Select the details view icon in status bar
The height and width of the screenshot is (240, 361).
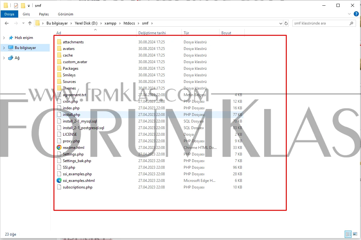tap(348, 234)
